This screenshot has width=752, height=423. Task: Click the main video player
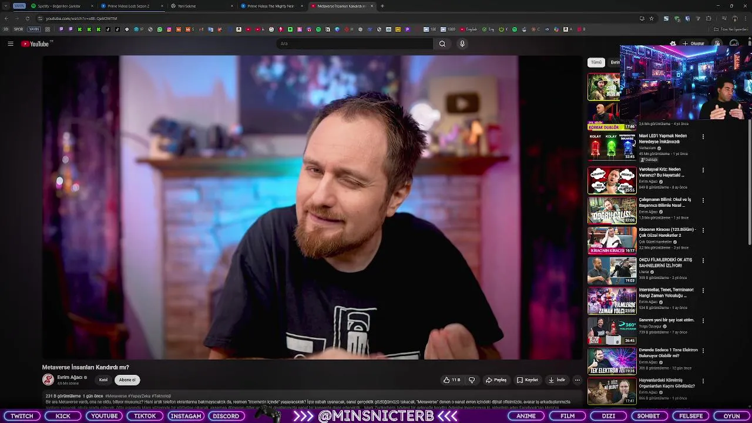(x=311, y=207)
